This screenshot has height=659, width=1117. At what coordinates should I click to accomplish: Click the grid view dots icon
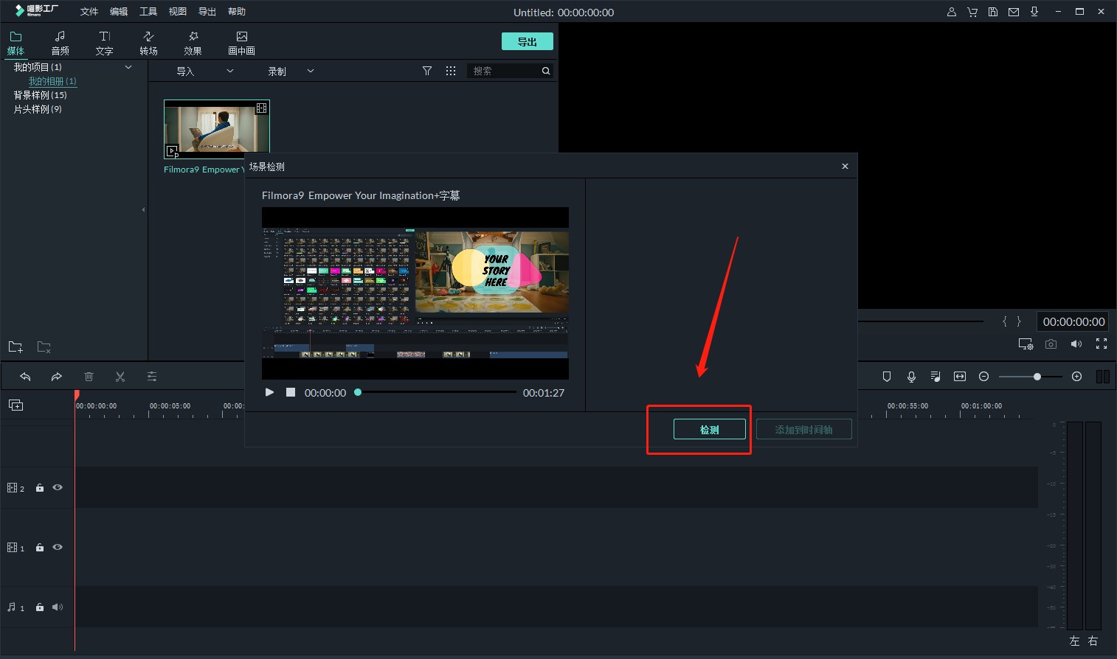[451, 71]
